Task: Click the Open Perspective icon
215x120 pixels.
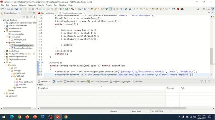Action: [x=204, y=9]
